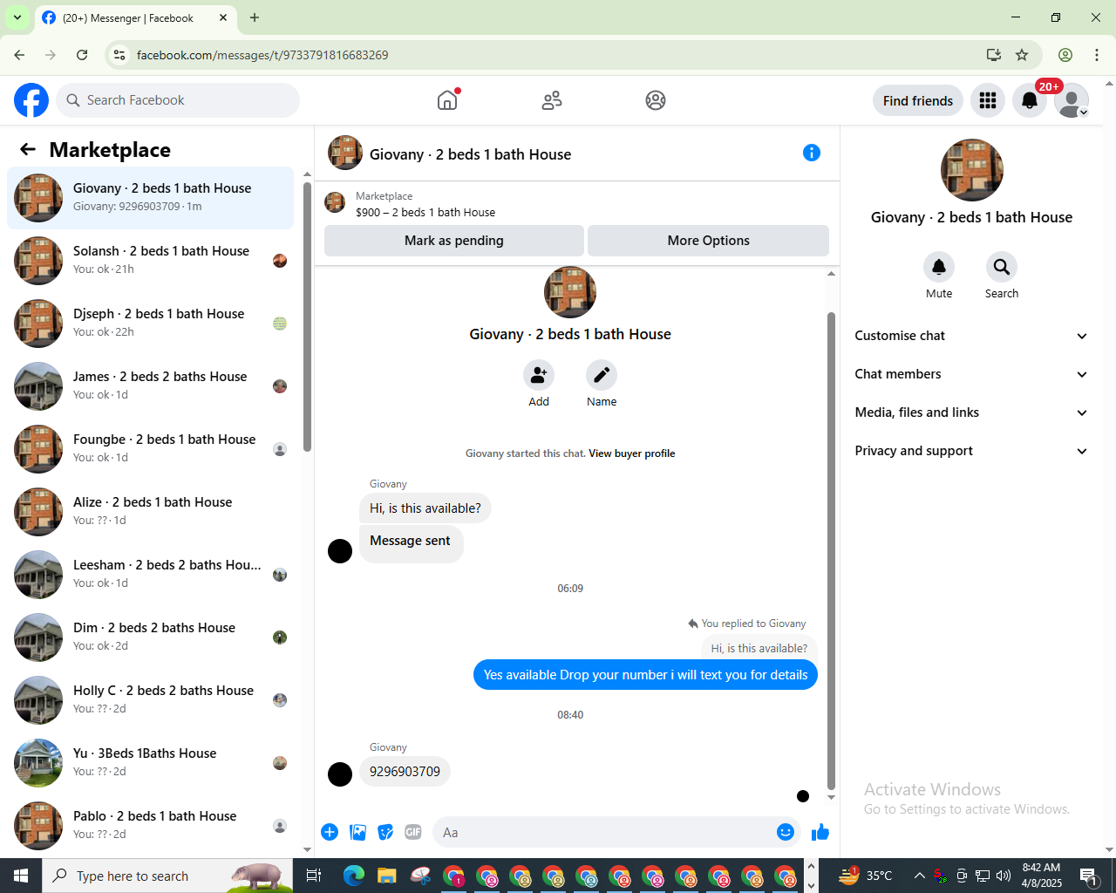Image resolution: width=1116 pixels, height=893 pixels.
Task: Choose a GIF in composer
Action: (413, 832)
